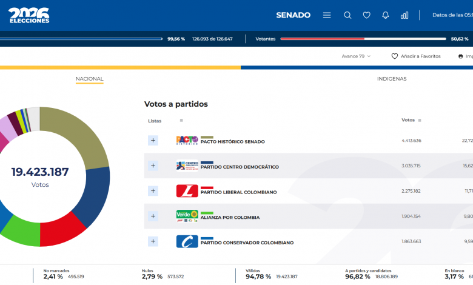Open favorites heart icon in header
473x285 pixels.
coord(366,15)
